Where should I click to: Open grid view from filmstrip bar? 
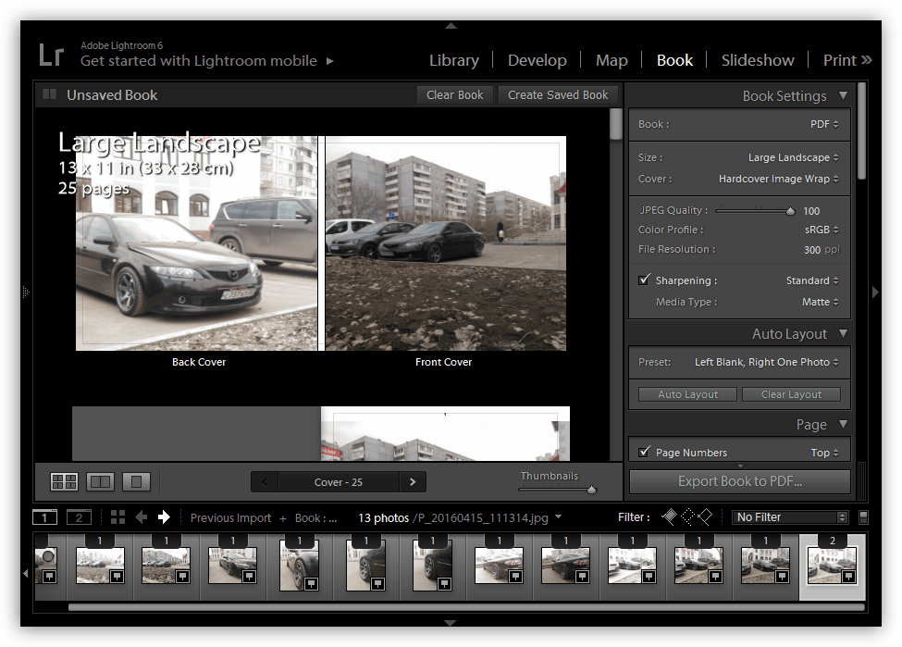117,517
